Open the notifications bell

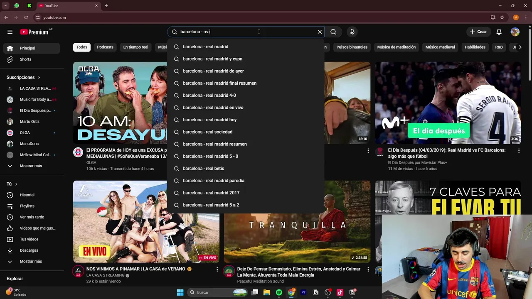click(499, 32)
